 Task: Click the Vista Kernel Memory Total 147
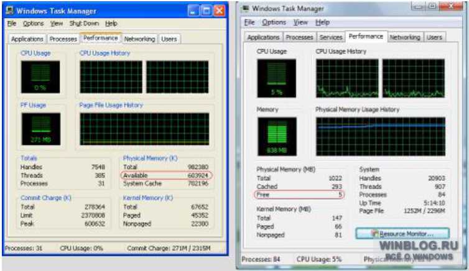tap(337, 218)
